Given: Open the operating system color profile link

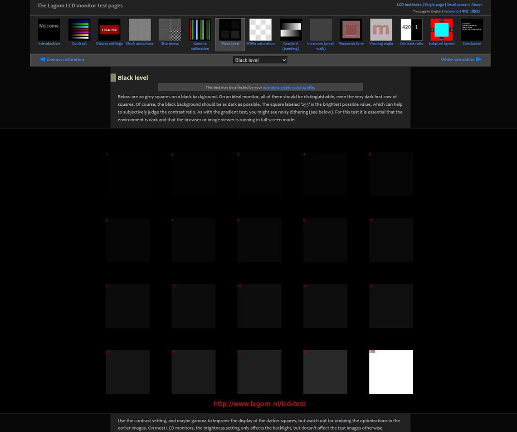Looking at the screenshot, I should pyautogui.click(x=288, y=87).
